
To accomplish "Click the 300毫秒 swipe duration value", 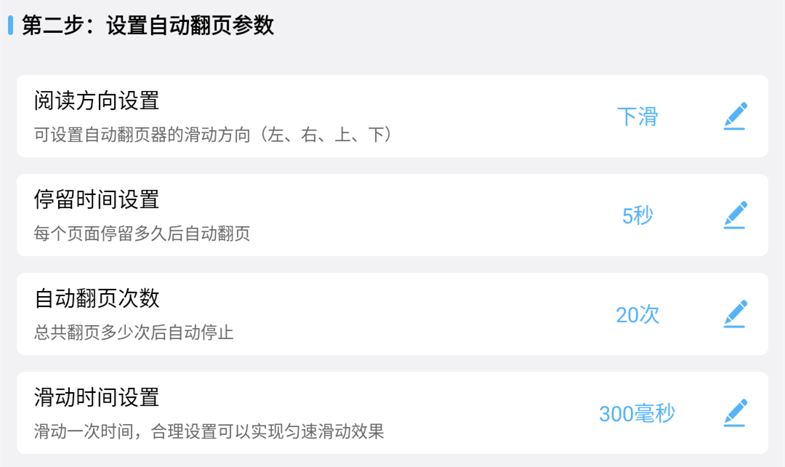I will pos(637,413).
